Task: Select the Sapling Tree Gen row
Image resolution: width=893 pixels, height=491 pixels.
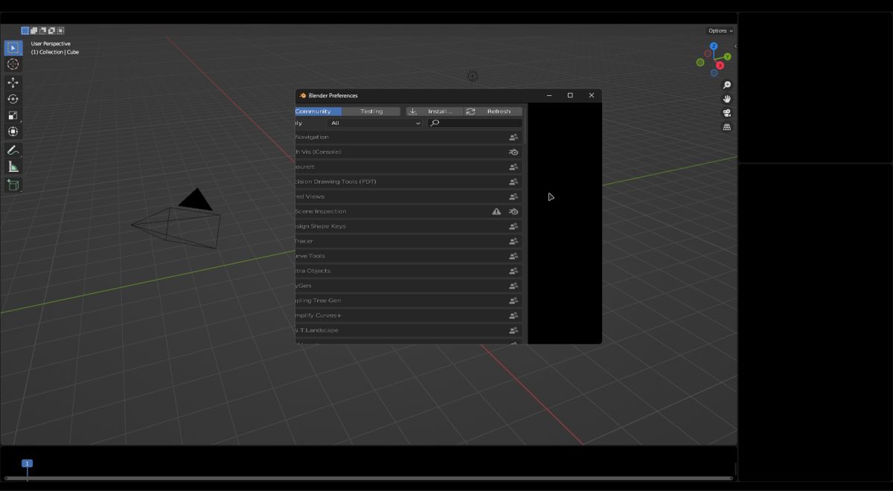Action: (x=409, y=301)
